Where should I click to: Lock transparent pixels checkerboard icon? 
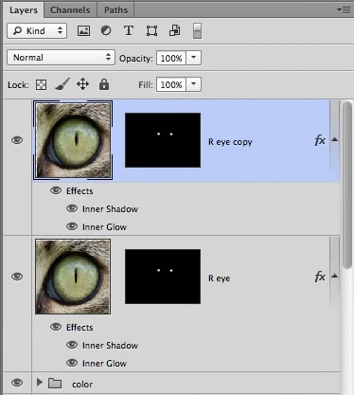pos(41,84)
